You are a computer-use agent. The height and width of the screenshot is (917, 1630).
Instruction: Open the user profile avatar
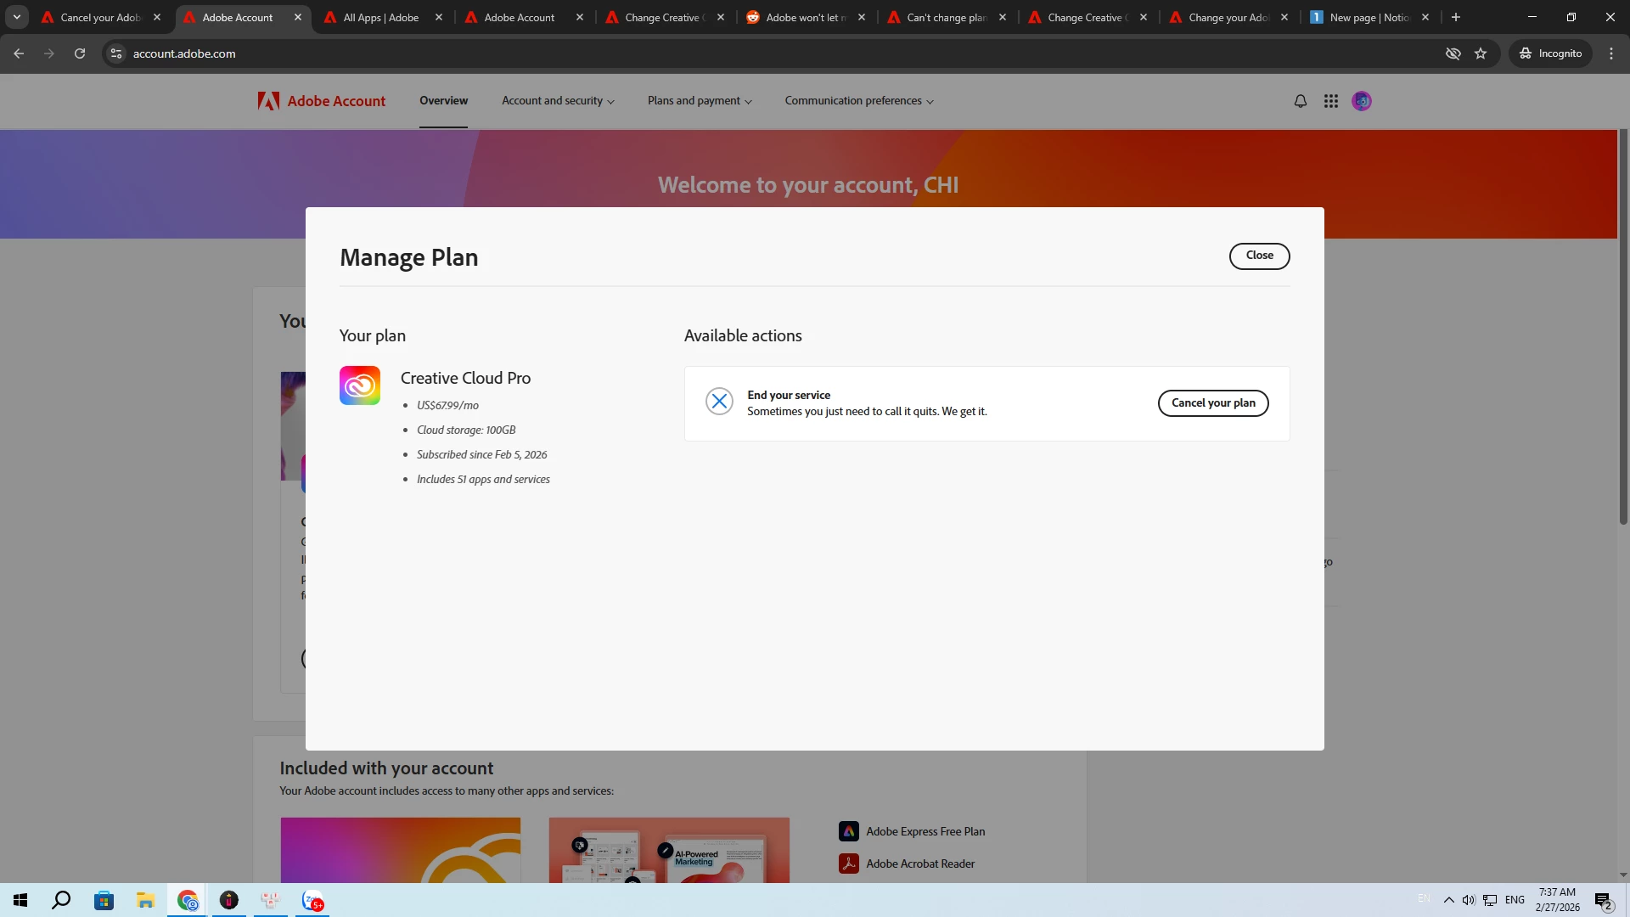(x=1361, y=101)
